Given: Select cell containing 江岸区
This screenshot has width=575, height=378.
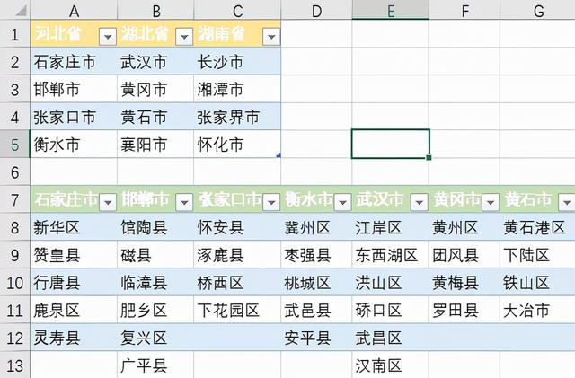Looking at the screenshot, I should [x=390, y=227].
